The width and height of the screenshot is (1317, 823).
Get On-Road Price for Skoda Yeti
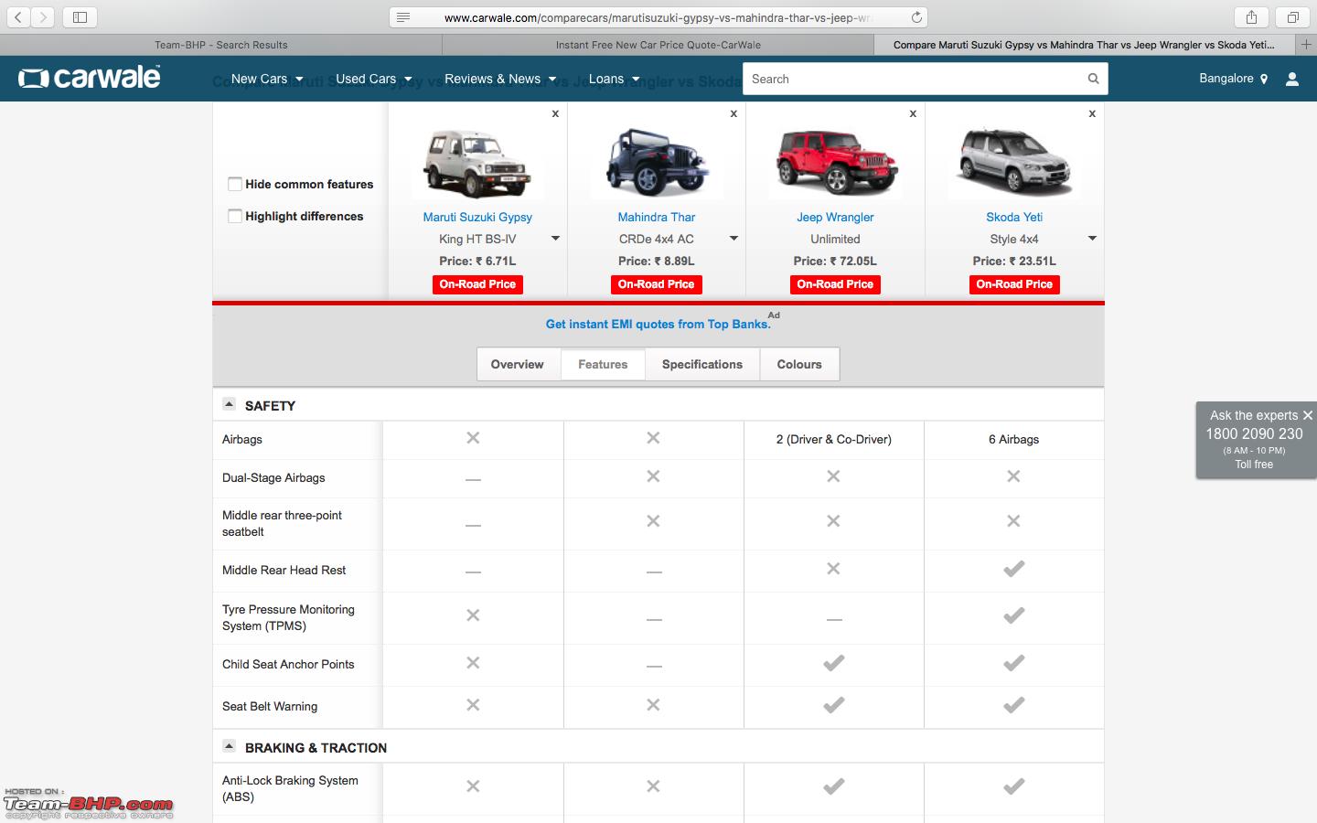pos(1014,284)
